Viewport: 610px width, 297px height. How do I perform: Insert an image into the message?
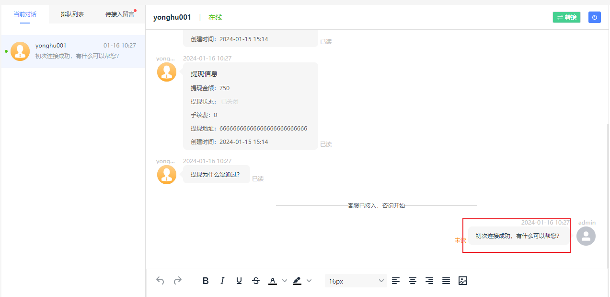pos(463,281)
